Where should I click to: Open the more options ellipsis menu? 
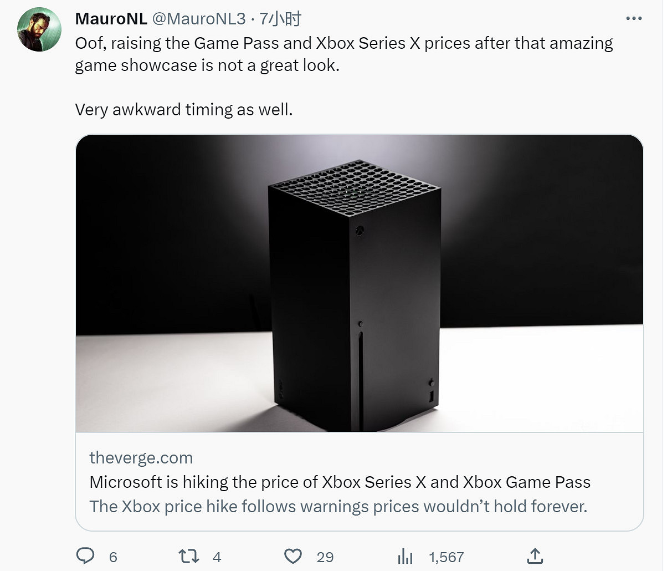pyautogui.click(x=635, y=18)
